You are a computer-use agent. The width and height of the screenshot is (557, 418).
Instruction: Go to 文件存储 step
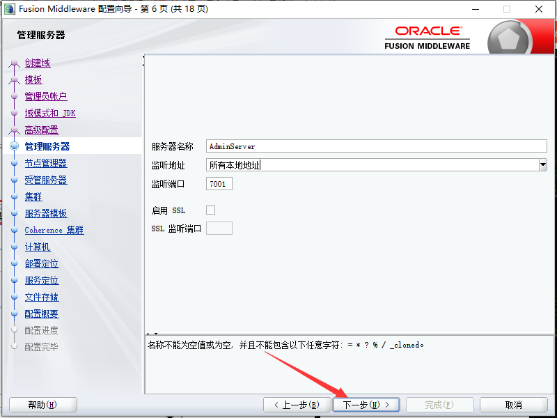(x=42, y=297)
